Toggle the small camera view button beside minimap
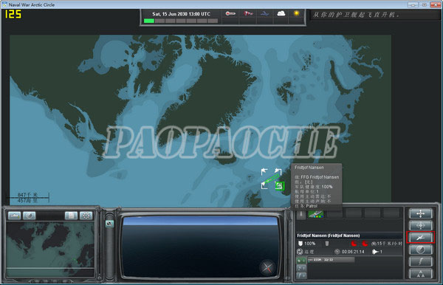Image resolution: width=443 pixels, height=285 pixels. pos(109,224)
